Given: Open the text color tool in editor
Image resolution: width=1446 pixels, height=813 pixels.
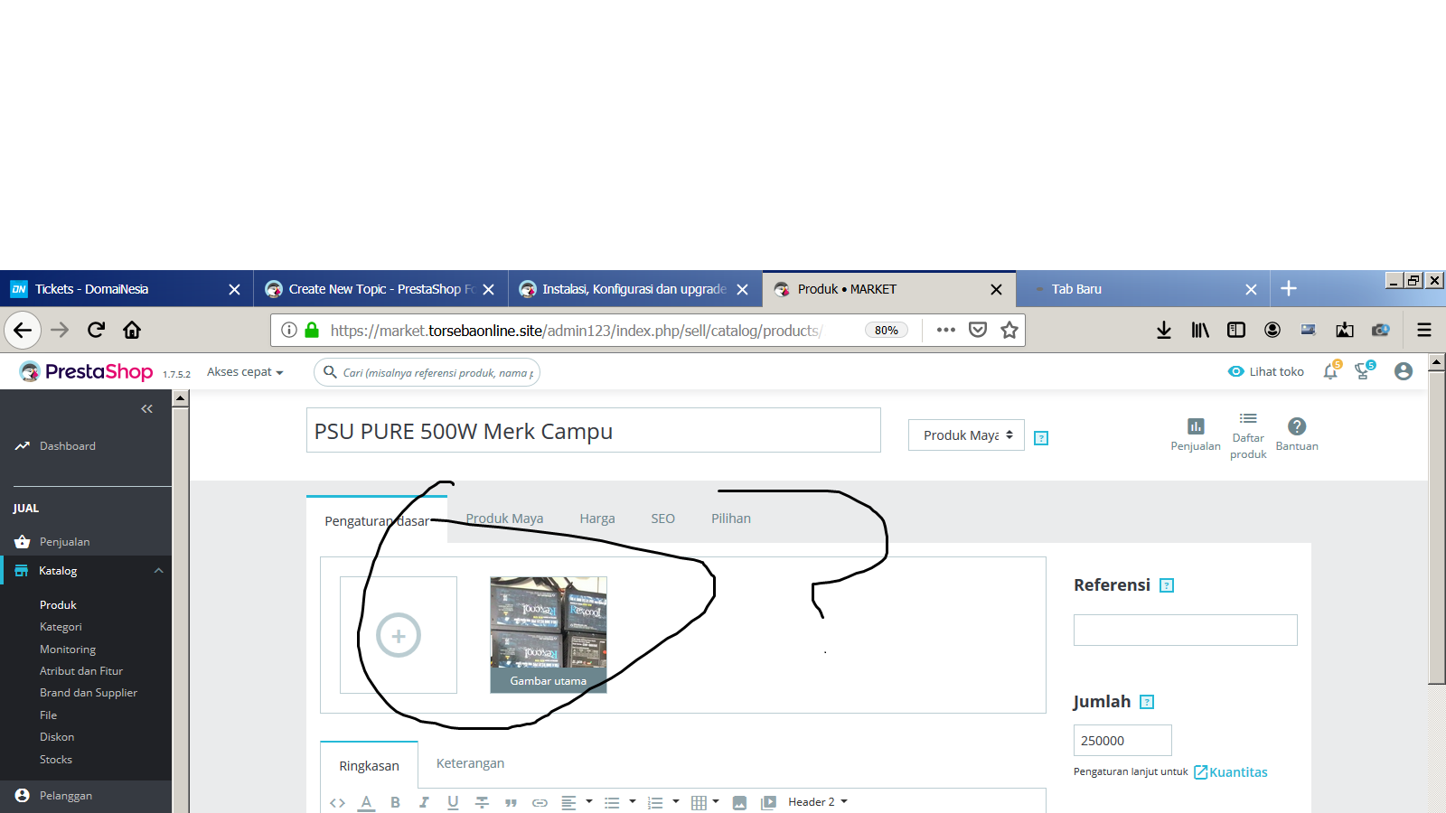Looking at the screenshot, I should click(366, 802).
